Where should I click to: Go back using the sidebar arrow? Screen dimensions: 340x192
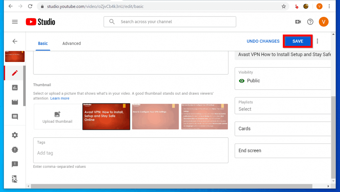pyautogui.click(x=15, y=41)
